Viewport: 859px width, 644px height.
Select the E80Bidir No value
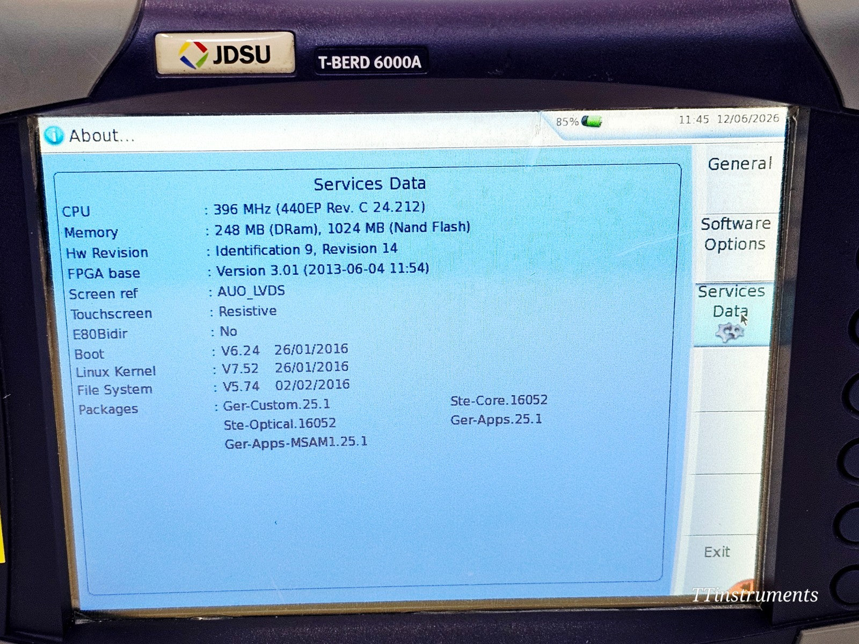[228, 331]
